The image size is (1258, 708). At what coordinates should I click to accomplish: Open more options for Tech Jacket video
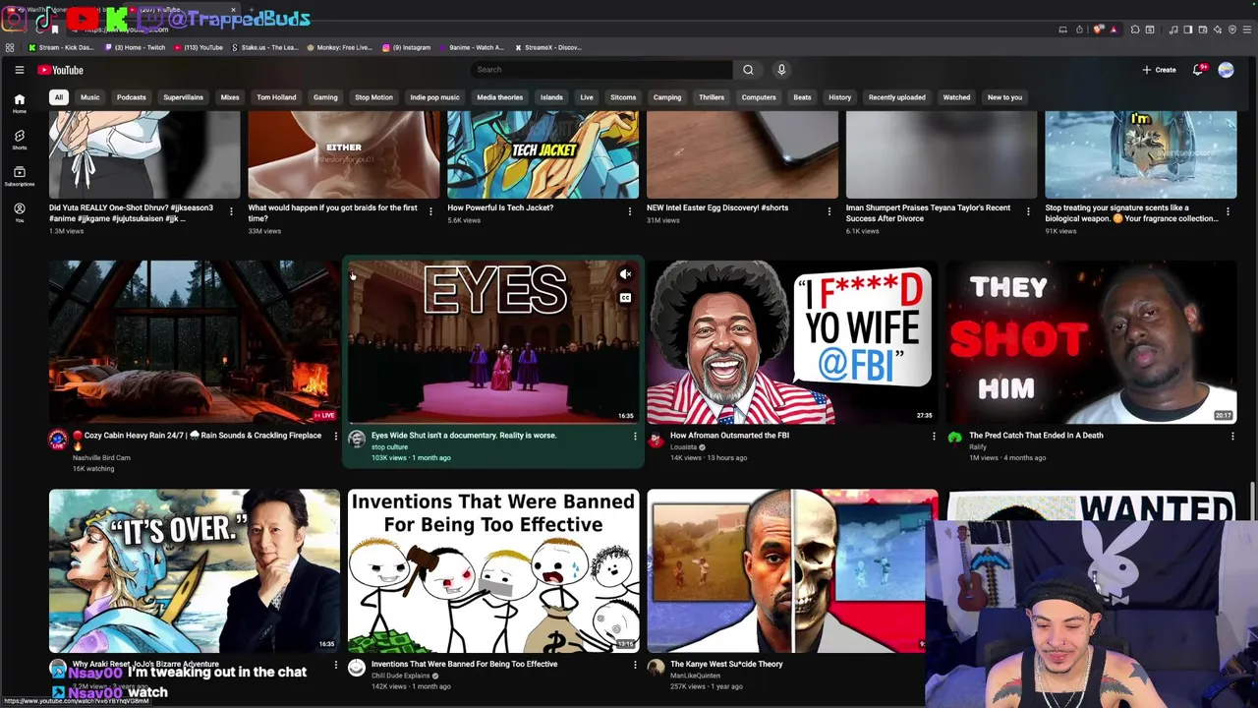click(630, 210)
